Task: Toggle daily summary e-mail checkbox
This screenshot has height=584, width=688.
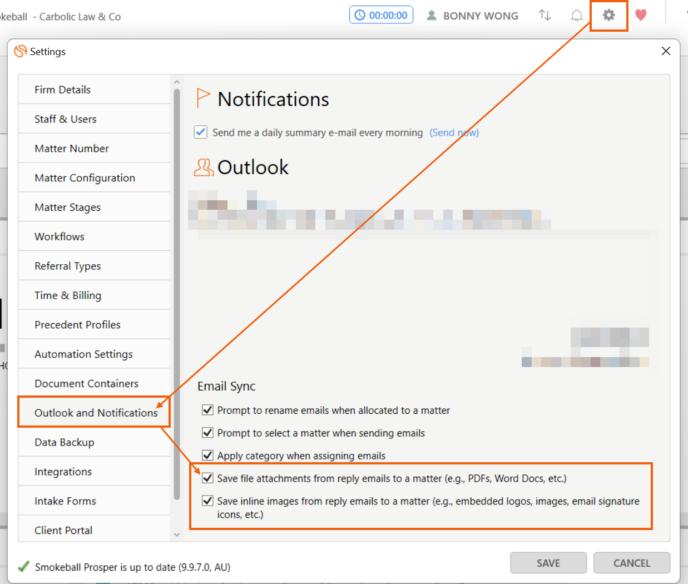Action: point(201,132)
